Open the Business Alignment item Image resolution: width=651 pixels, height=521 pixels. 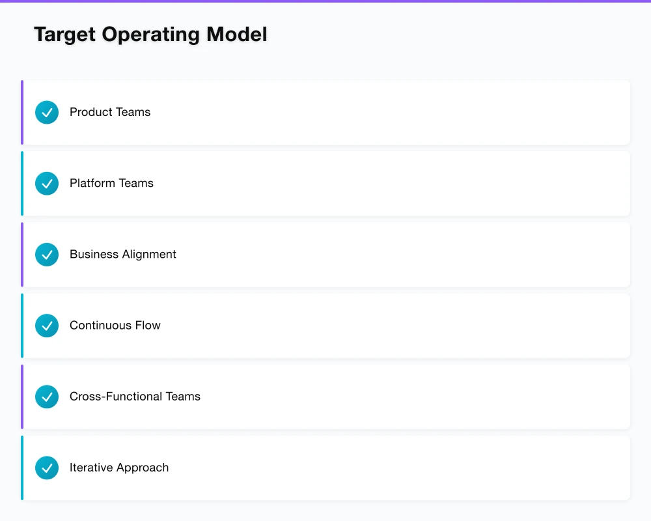pyautogui.click(x=325, y=254)
